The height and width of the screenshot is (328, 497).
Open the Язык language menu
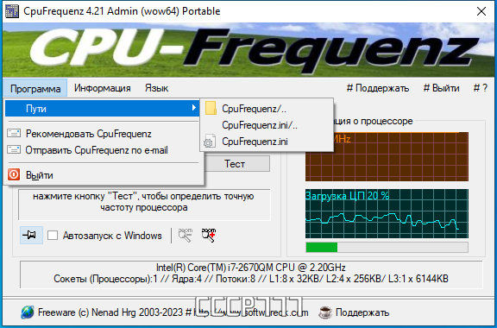pyautogui.click(x=156, y=88)
